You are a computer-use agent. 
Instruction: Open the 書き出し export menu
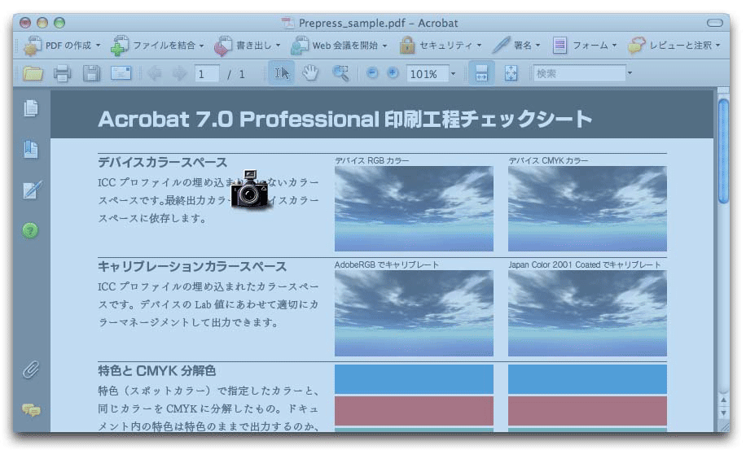pyautogui.click(x=248, y=46)
